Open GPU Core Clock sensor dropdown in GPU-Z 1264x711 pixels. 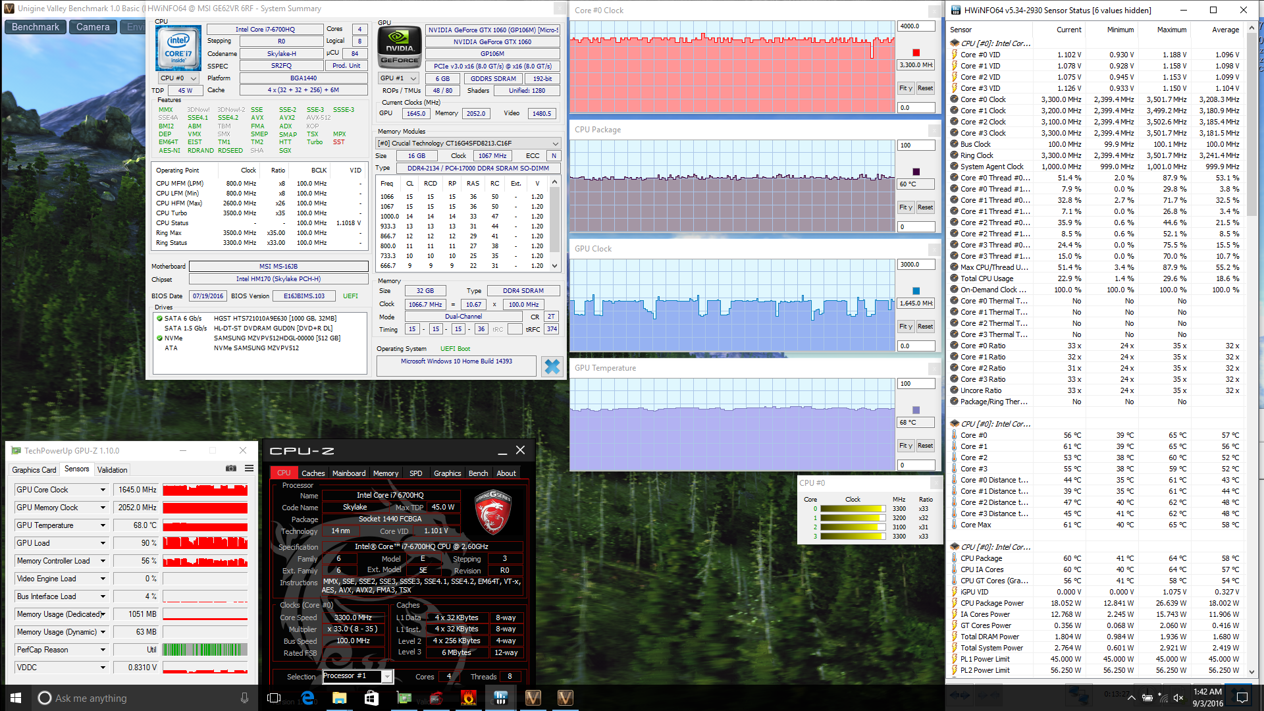(x=103, y=490)
